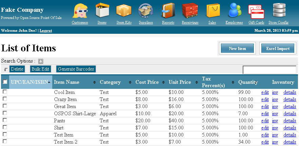Open the Customers module icon
This screenshot has height=147, width=299.
80,10
